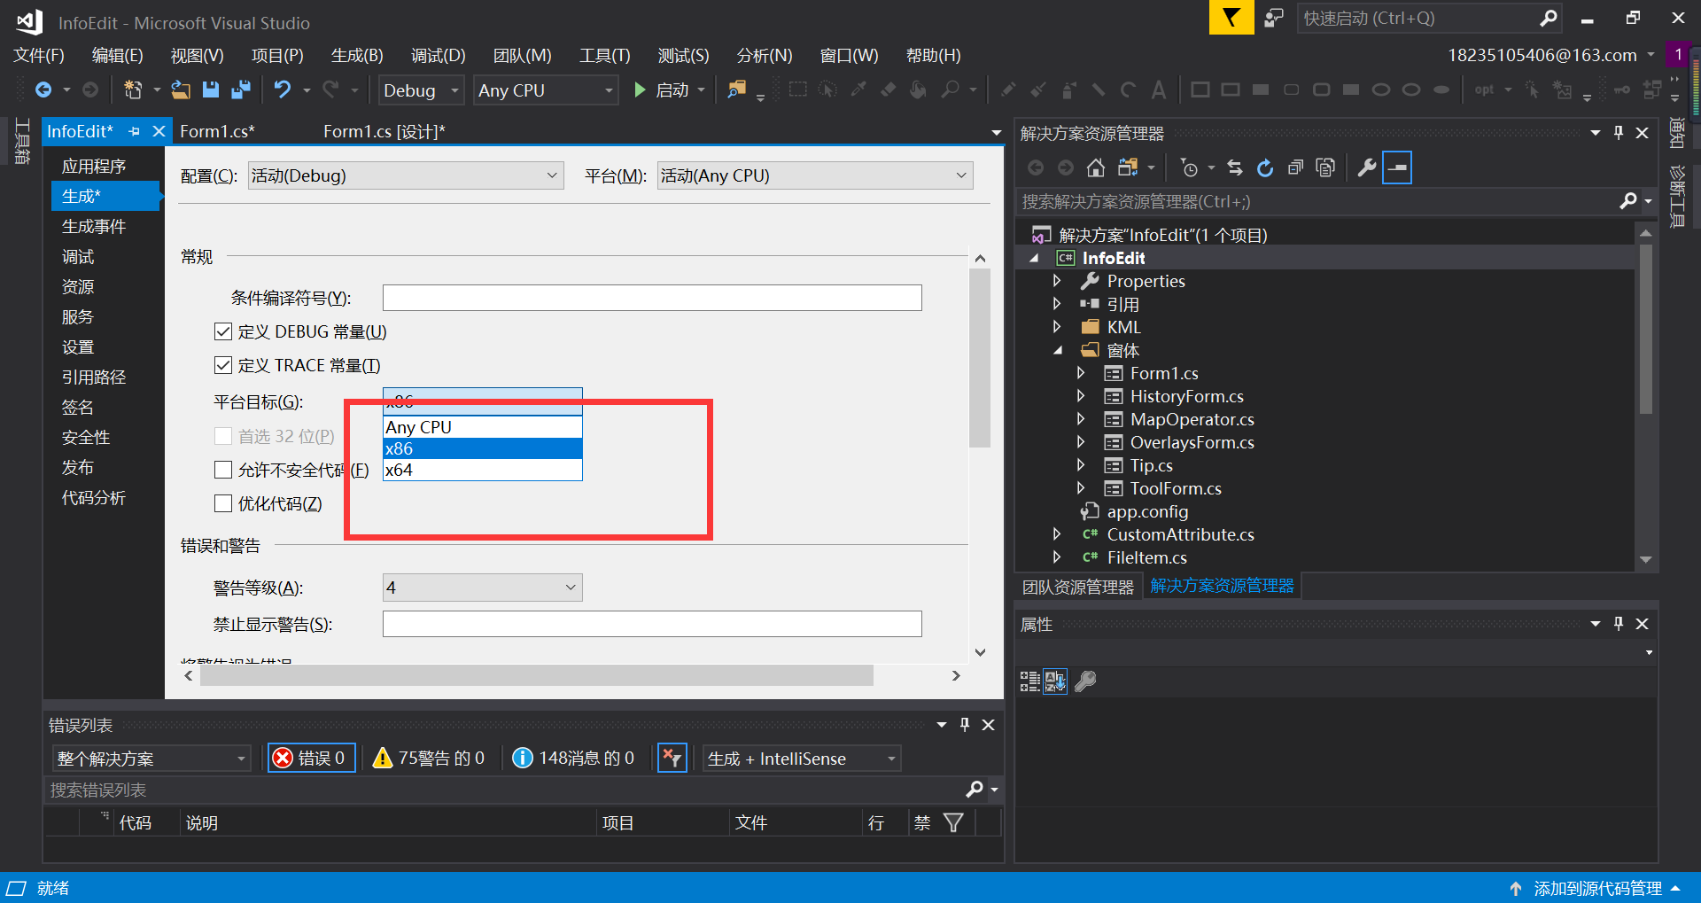This screenshot has height=903, width=1701.
Task: Click the Save All icon
Action: (x=240, y=90)
